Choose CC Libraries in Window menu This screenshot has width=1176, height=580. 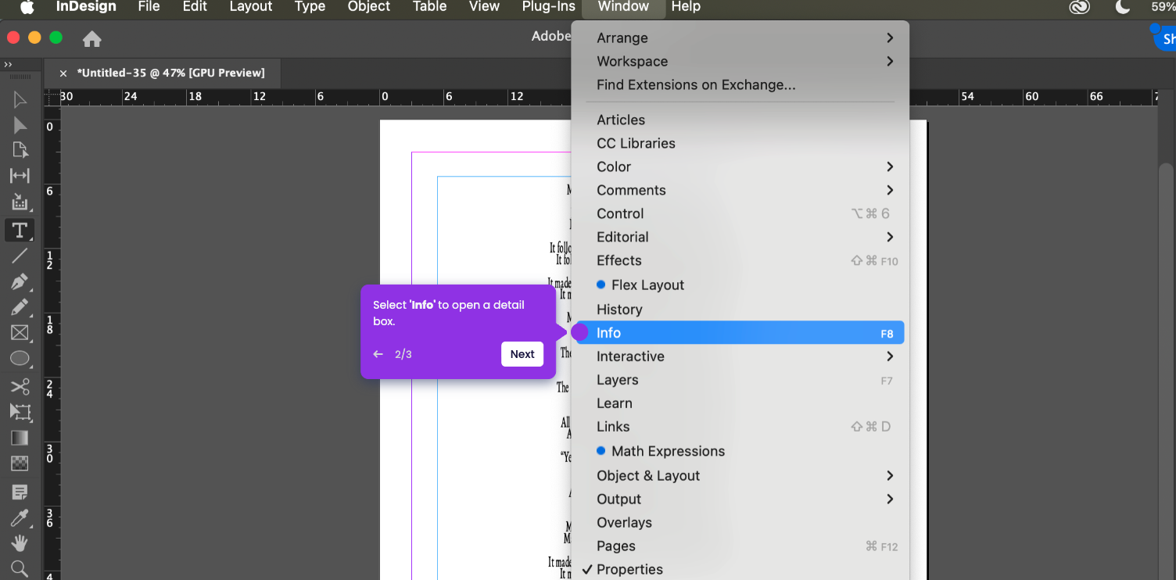[740, 143]
